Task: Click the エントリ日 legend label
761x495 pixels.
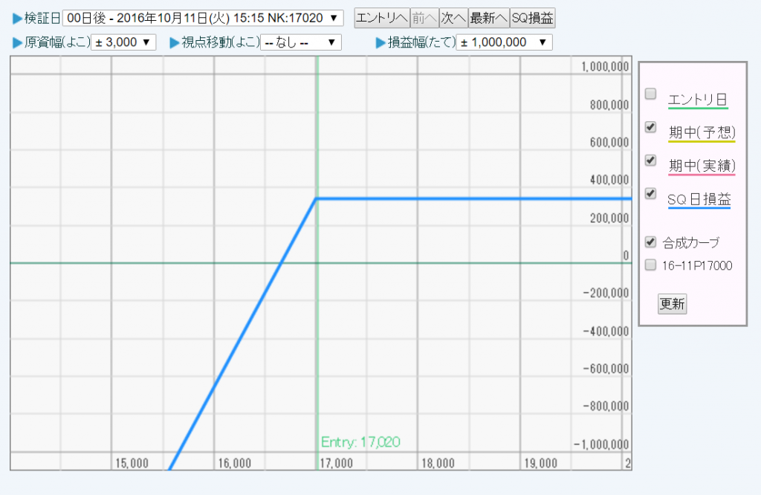Action: click(698, 100)
